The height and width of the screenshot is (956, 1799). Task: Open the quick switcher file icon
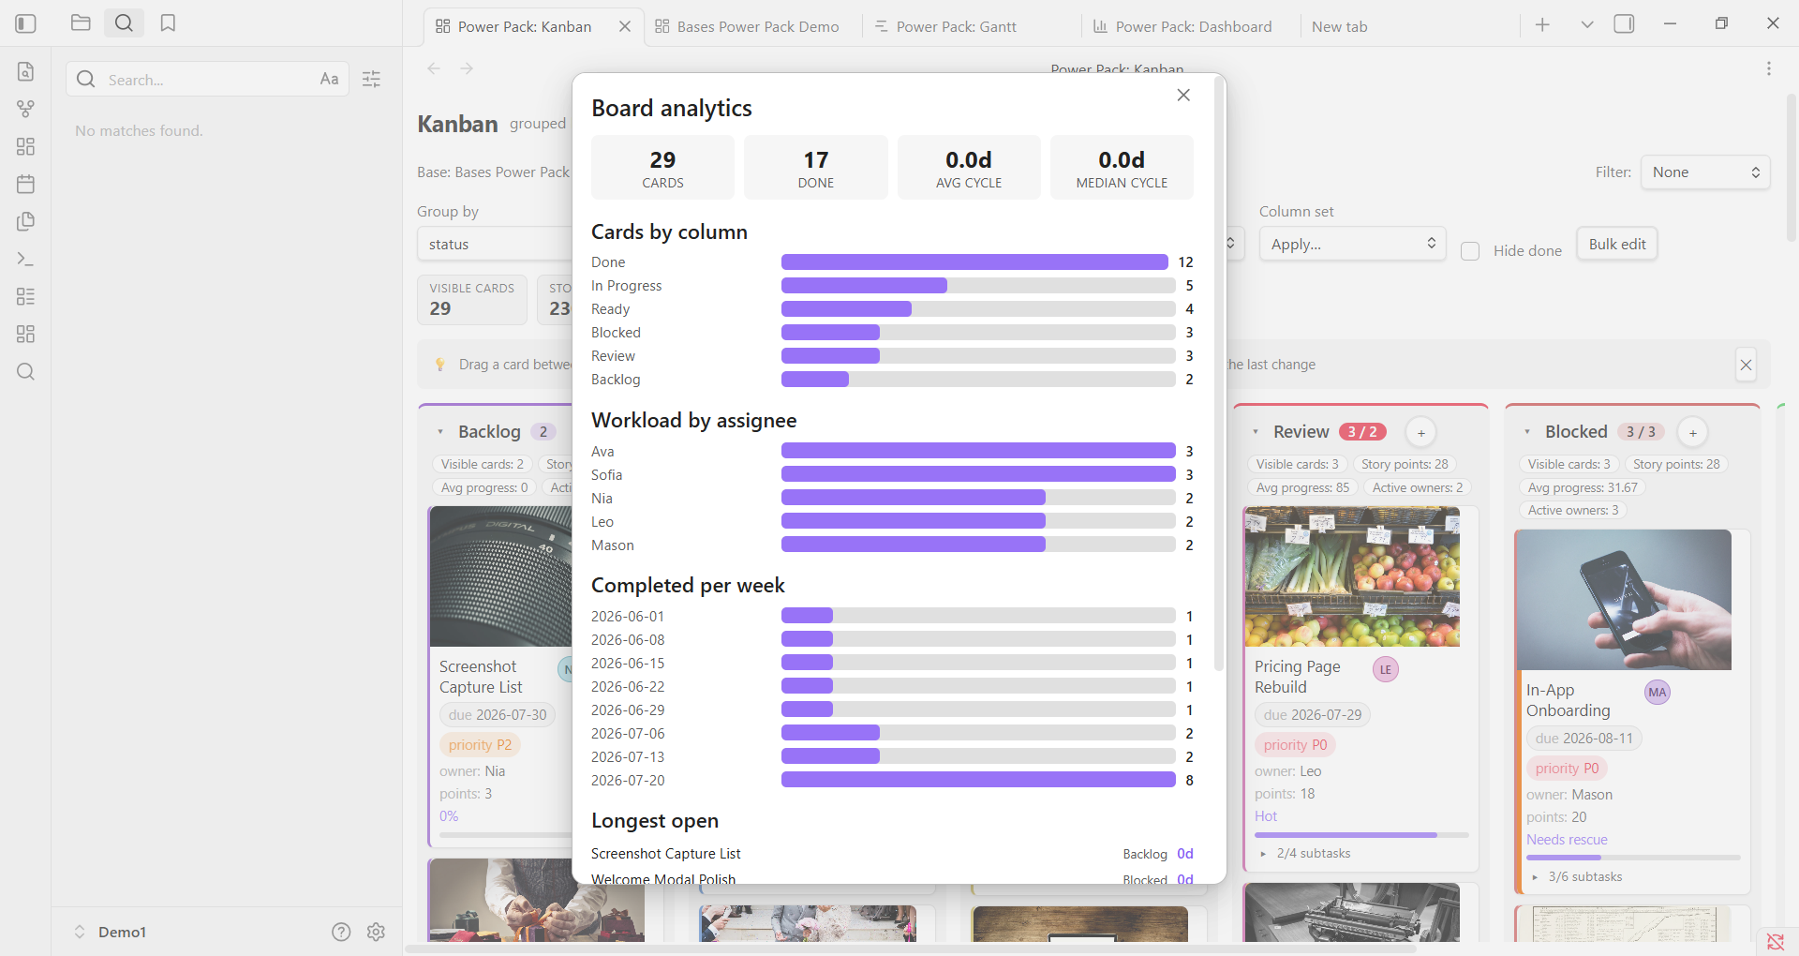(26, 71)
